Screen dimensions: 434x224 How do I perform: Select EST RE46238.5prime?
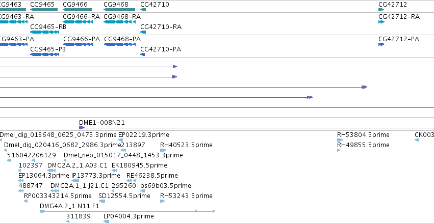(x=152, y=176)
